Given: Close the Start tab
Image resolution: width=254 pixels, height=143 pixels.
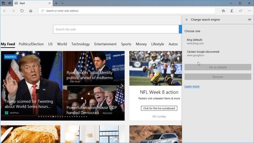Looking at the screenshot, I should click(50, 3).
